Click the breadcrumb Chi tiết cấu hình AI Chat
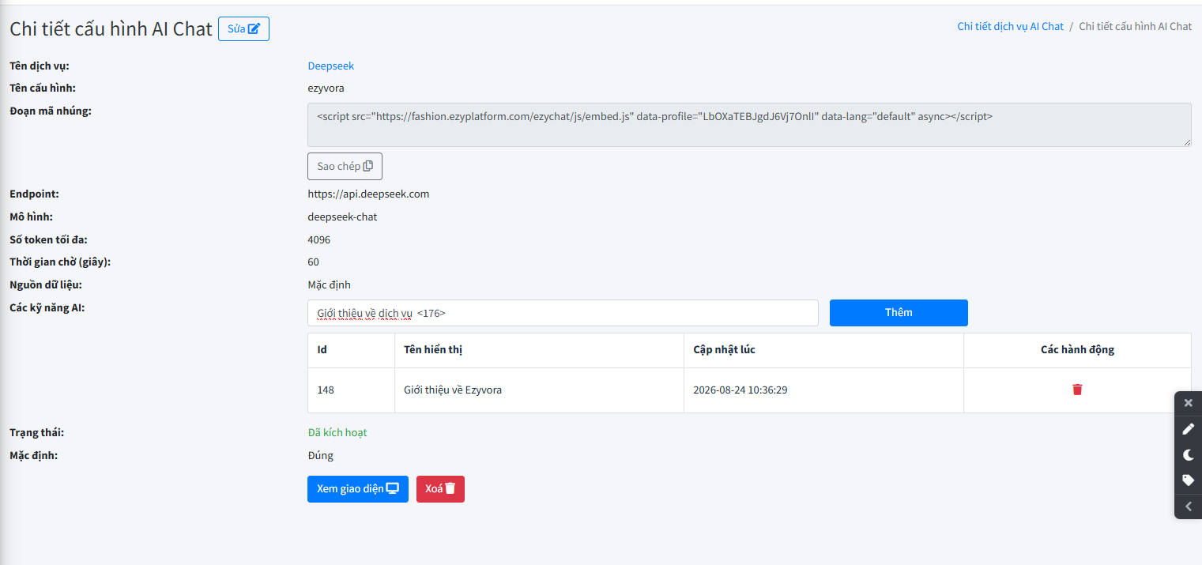The width and height of the screenshot is (1202, 565). coord(1135,26)
